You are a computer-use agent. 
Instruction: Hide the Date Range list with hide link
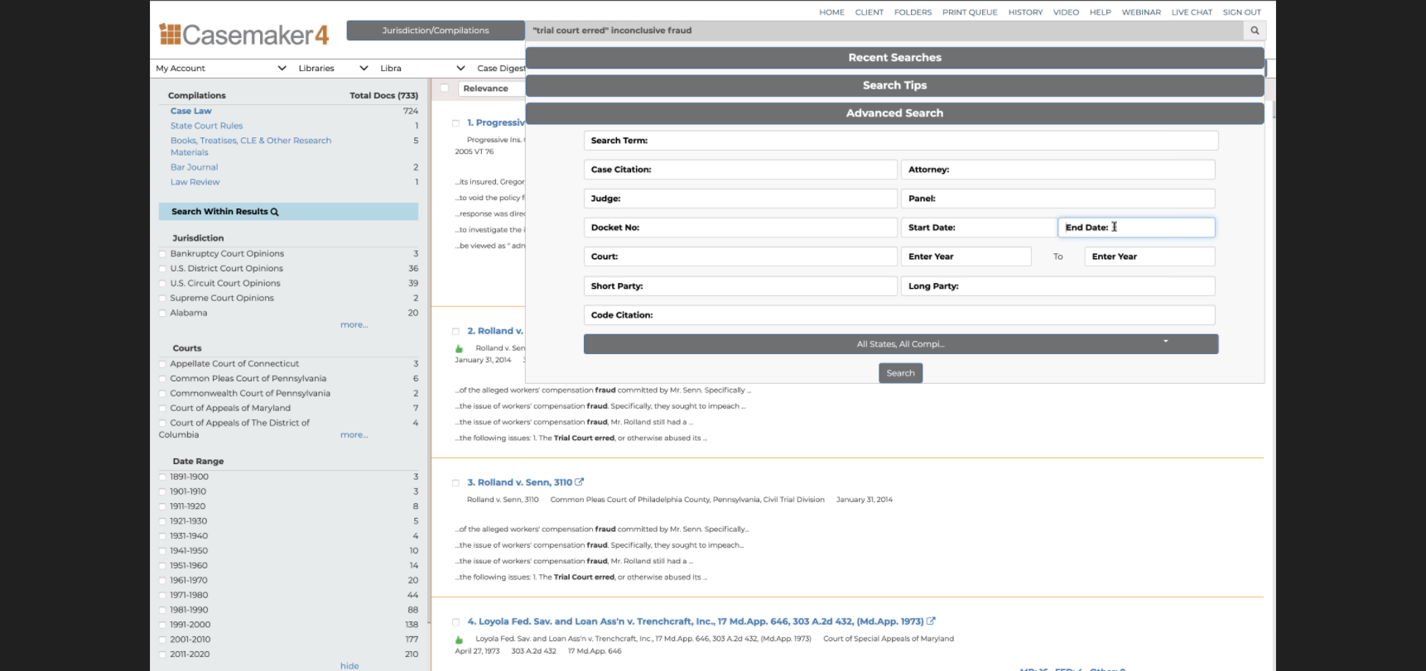pos(349,666)
